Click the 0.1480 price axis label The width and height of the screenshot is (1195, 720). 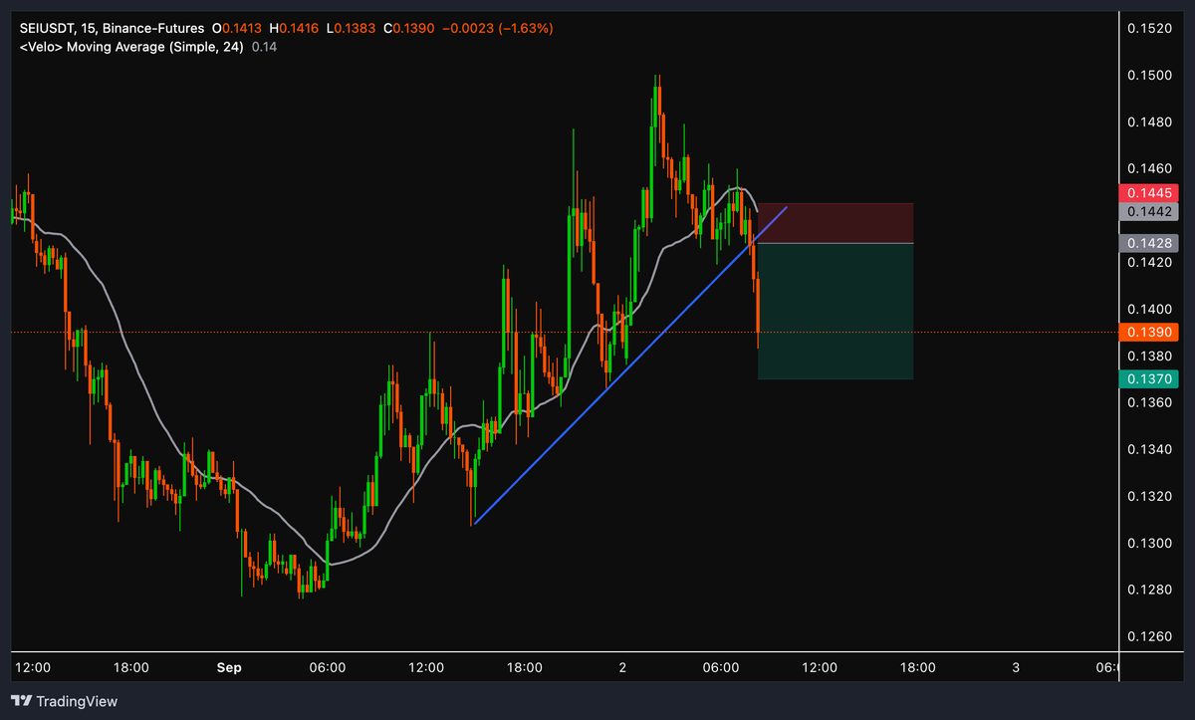tap(1149, 122)
